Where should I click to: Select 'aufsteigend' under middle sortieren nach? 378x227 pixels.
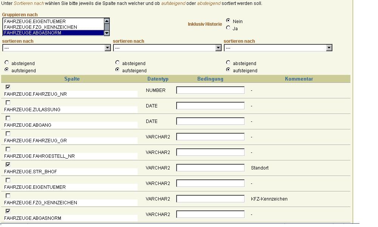pos(118,70)
